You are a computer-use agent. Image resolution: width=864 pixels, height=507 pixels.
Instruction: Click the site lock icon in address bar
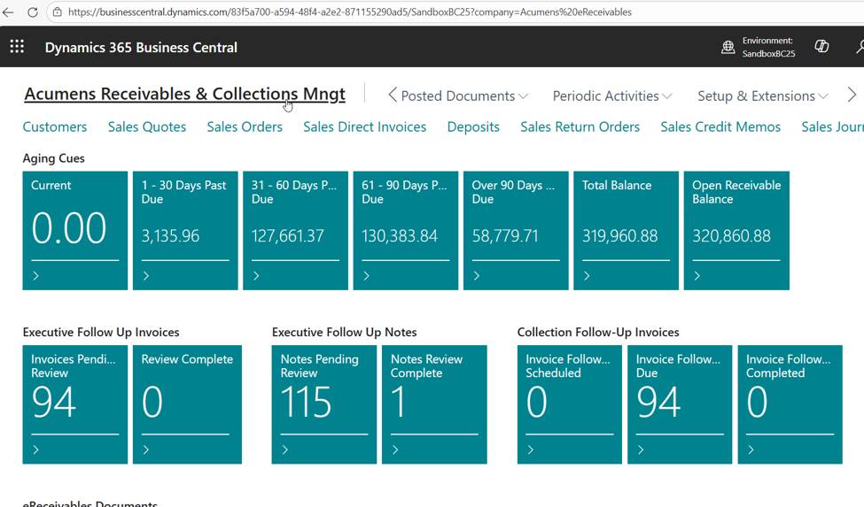(x=58, y=12)
